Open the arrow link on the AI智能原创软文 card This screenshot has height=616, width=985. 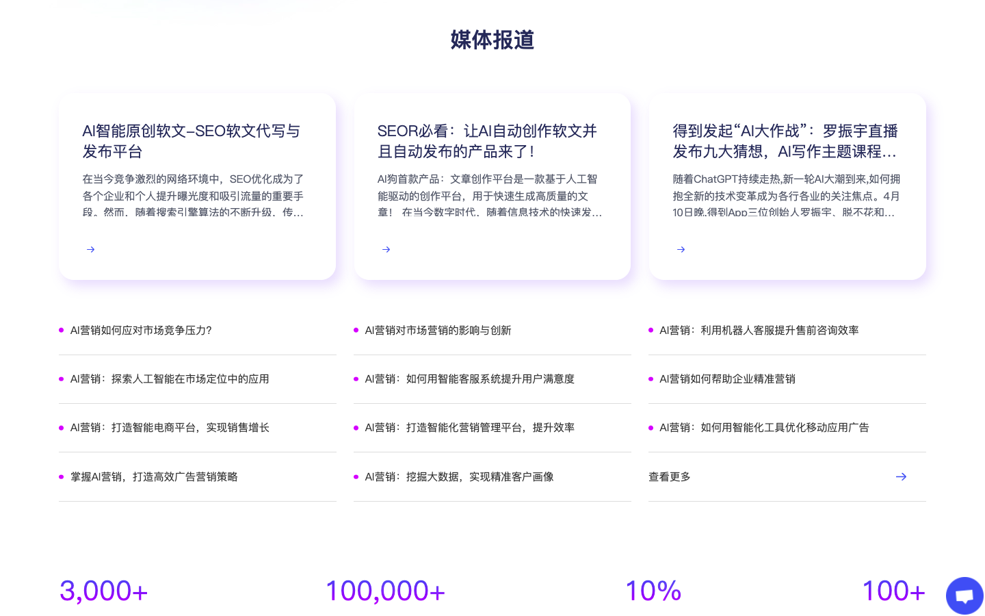90,249
